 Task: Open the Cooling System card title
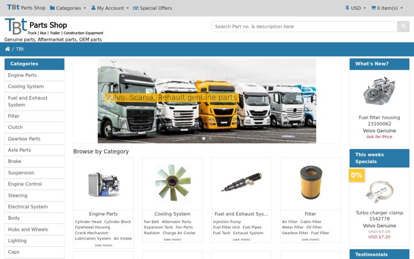point(172,214)
